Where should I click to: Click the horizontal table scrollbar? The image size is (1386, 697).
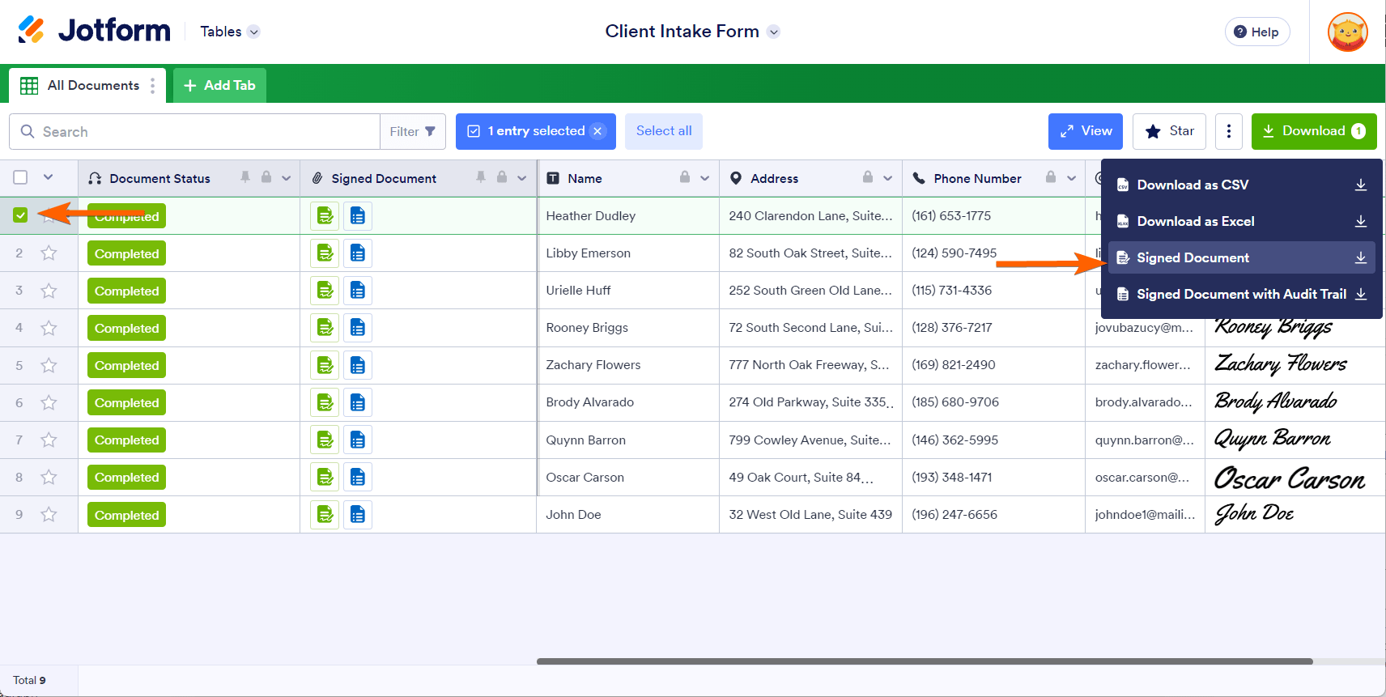tap(924, 661)
